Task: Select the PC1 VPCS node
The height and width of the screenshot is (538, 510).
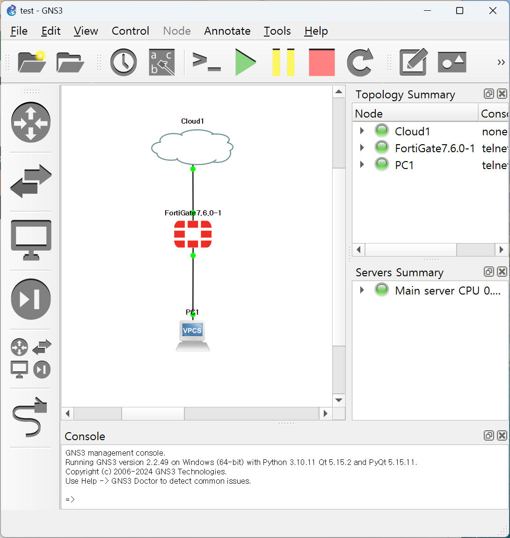Action: click(x=192, y=336)
